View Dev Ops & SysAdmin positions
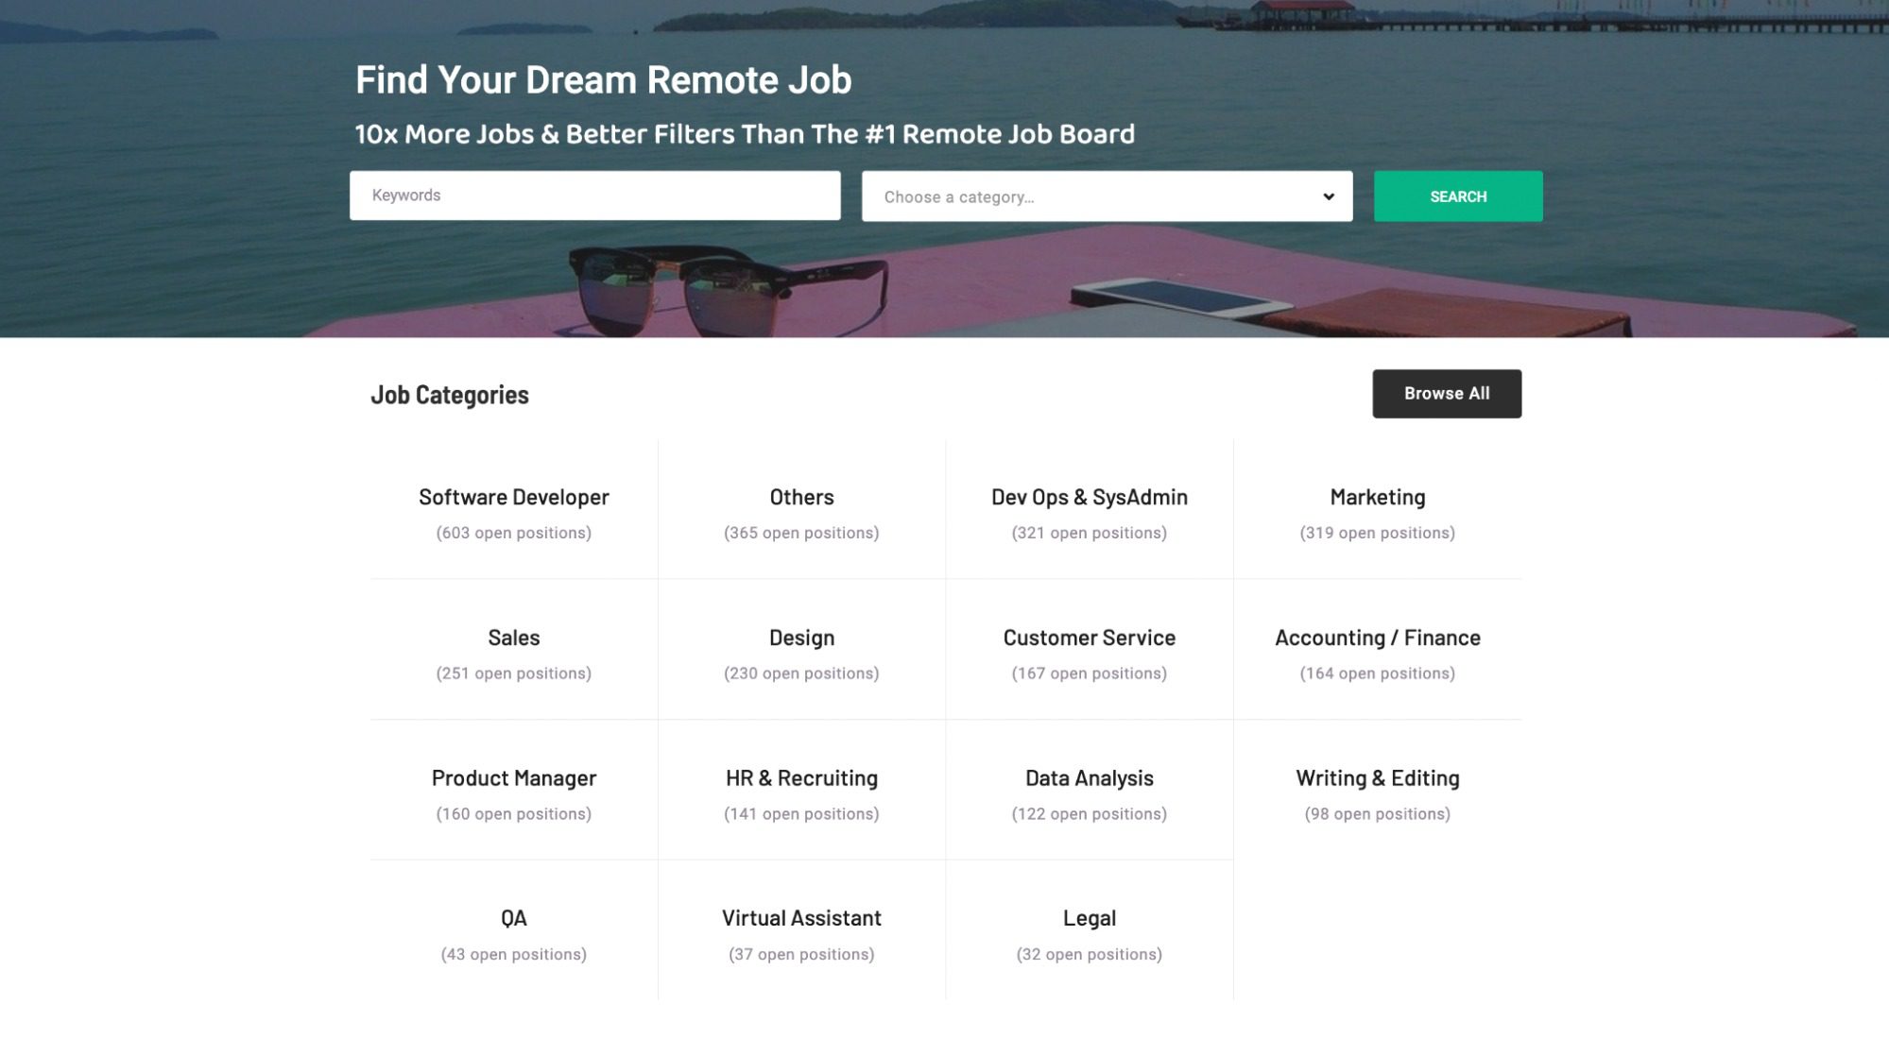 coord(1089,496)
